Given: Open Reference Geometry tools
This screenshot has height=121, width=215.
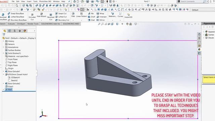Looking at the screenshot, I should pos(113,15).
